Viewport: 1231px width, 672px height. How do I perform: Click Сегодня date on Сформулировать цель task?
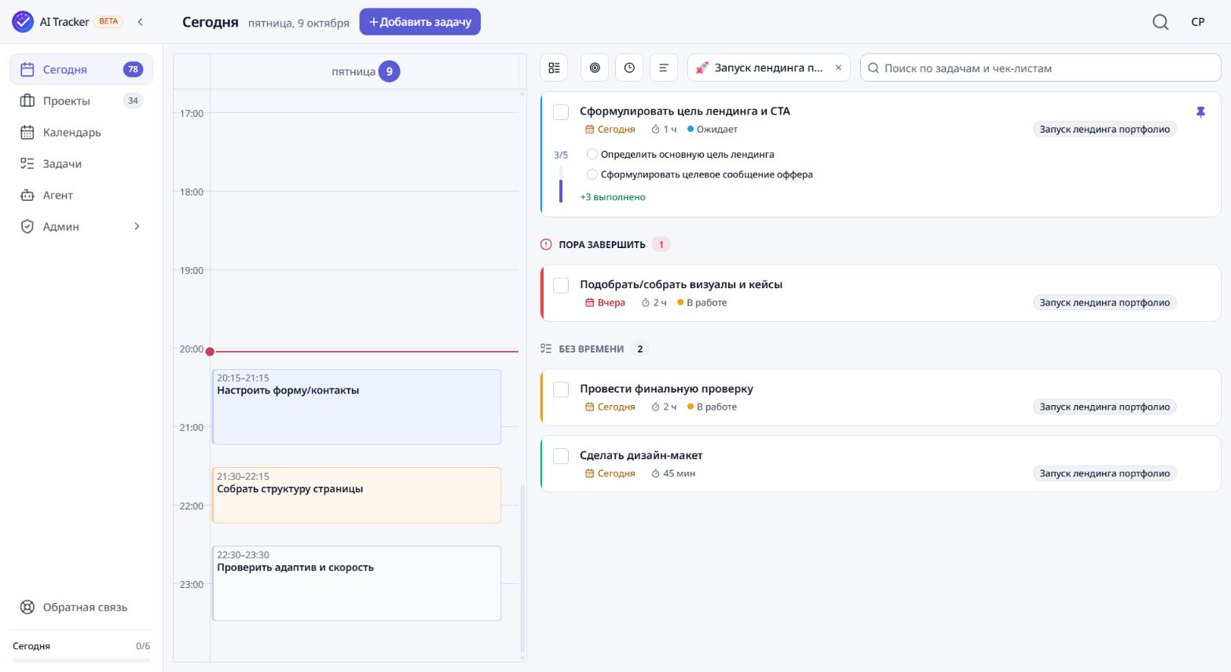[610, 129]
